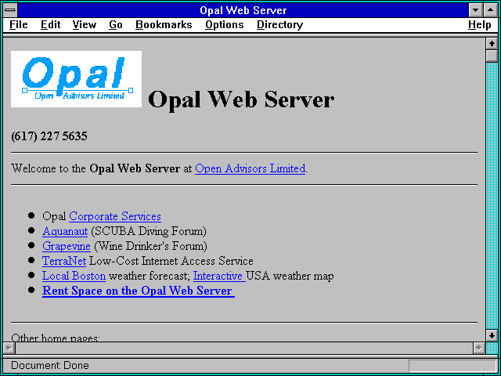Viewport: 501px width, 376px height.
Task: Open the window control menu box
Action: pos(10,10)
